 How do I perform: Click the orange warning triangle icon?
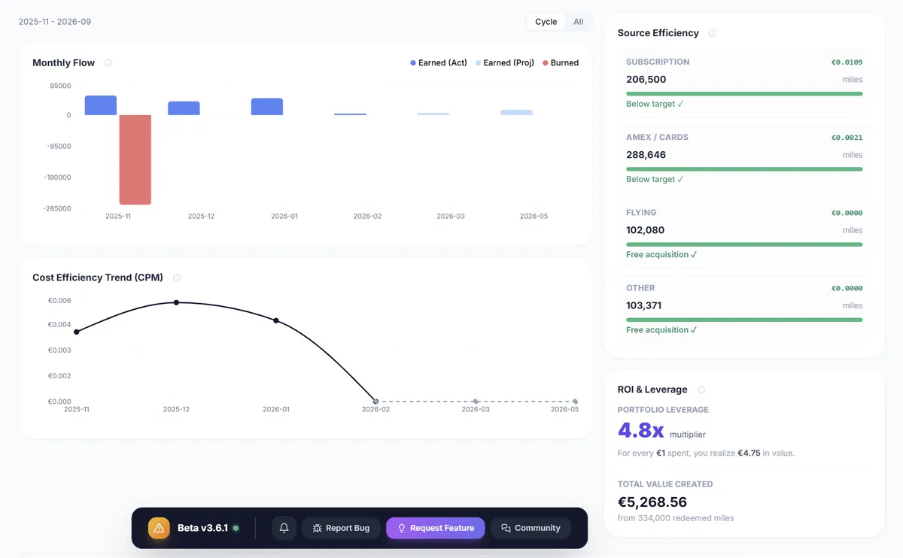(x=159, y=528)
